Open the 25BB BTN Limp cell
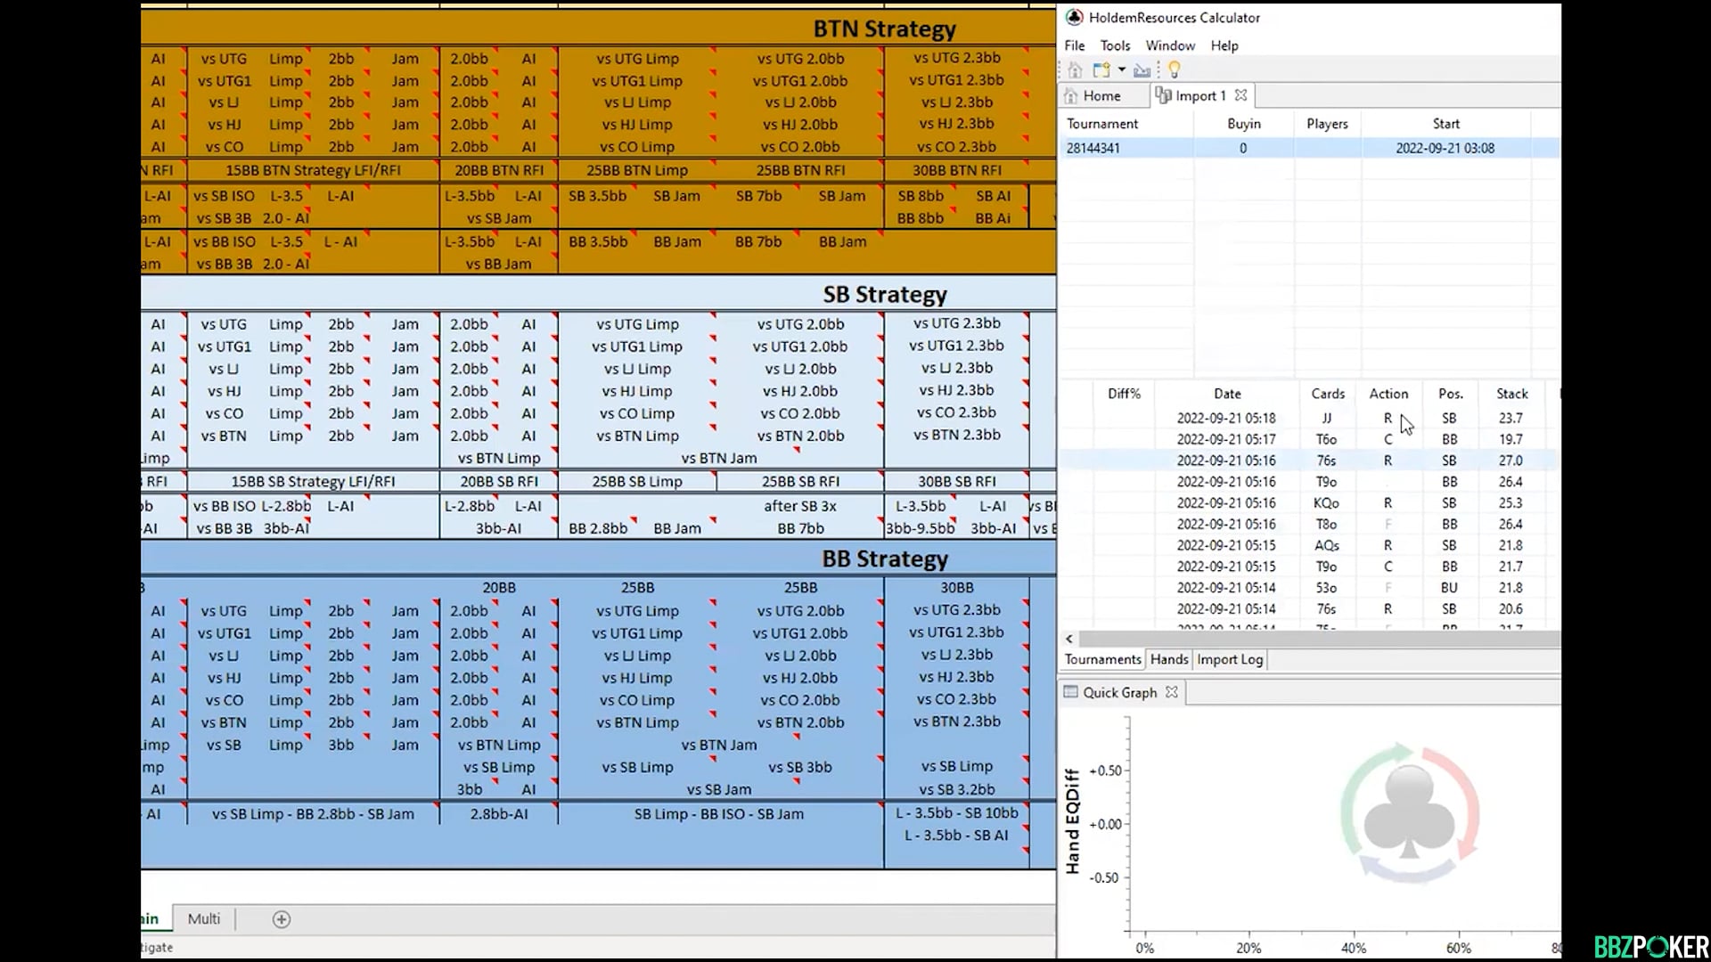This screenshot has height=962, width=1711. coord(636,170)
